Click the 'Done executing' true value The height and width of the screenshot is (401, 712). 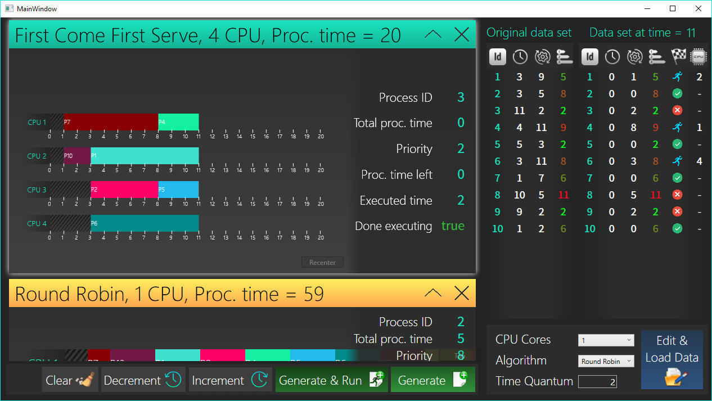pyautogui.click(x=453, y=226)
